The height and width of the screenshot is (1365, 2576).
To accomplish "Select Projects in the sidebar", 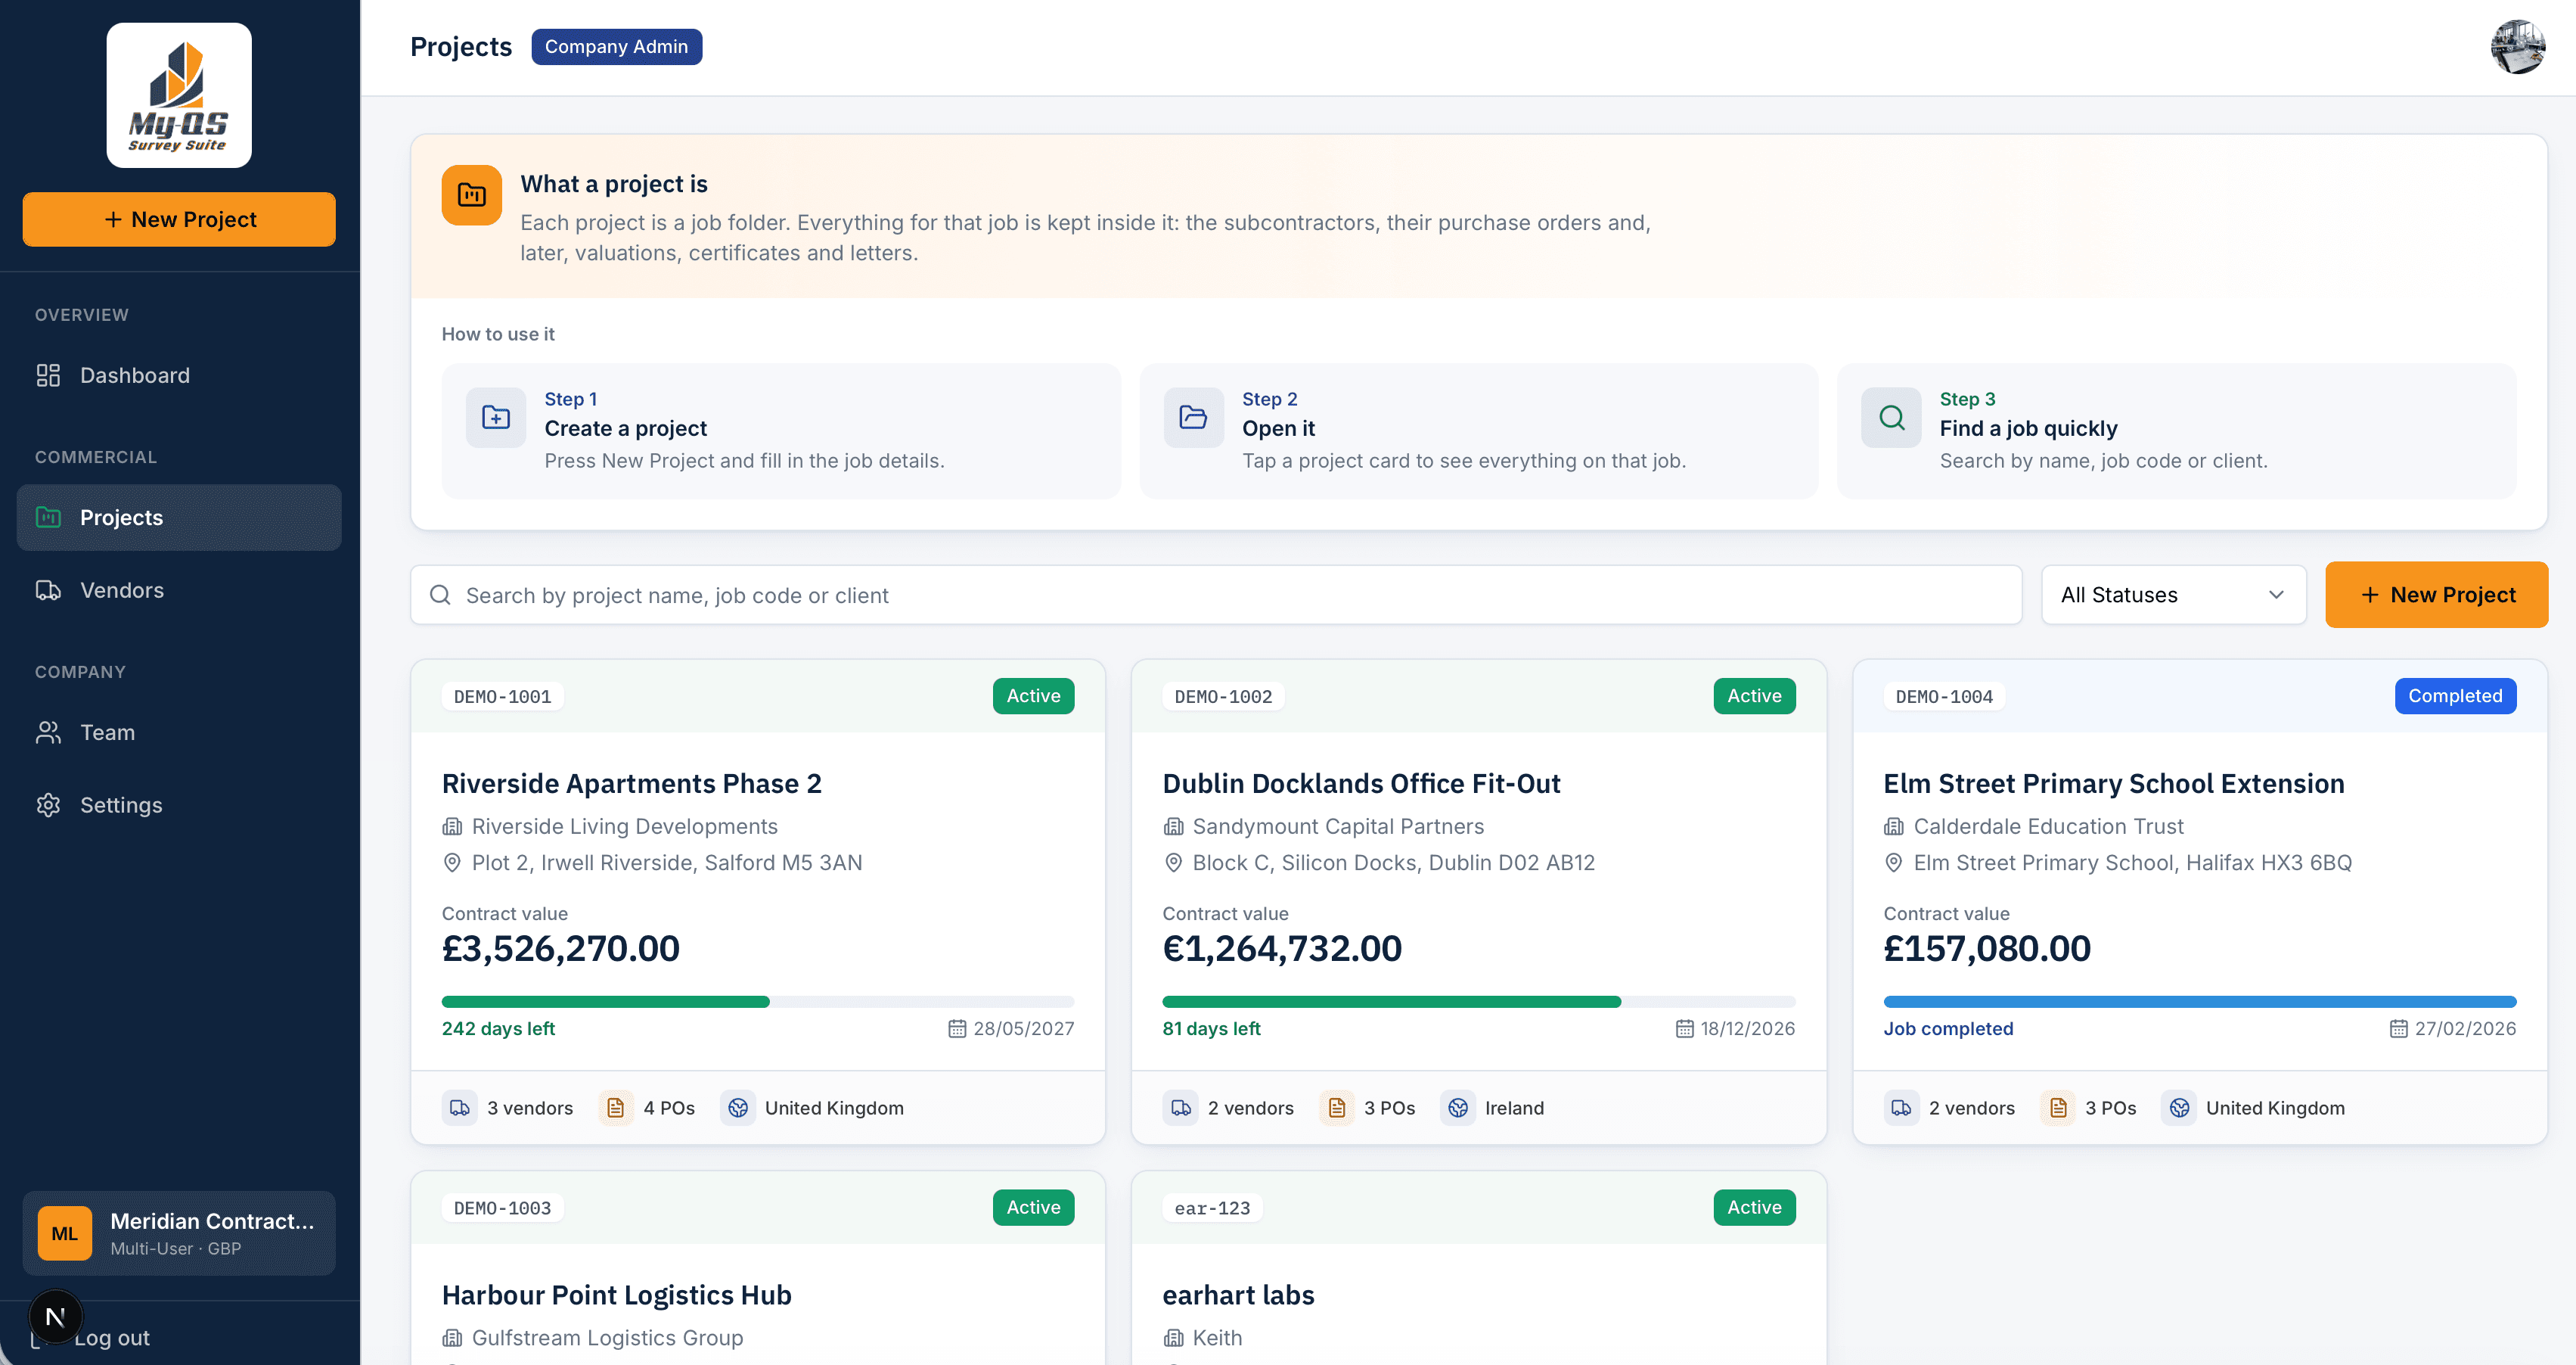I will [x=179, y=518].
